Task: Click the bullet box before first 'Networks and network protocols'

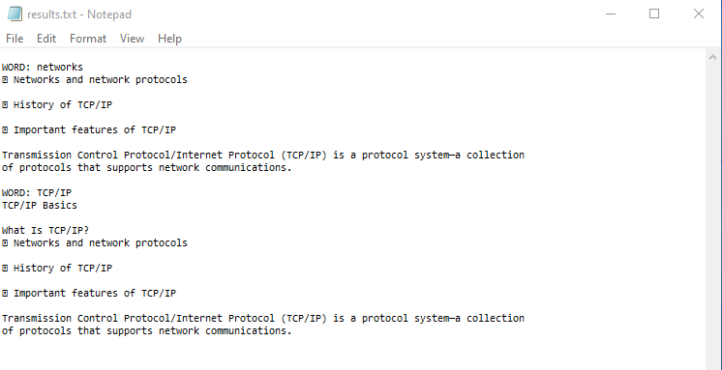Action: pyautogui.click(x=5, y=80)
